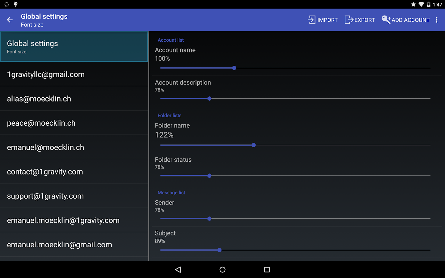This screenshot has width=445, height=278.
Task: Open emanuel.moecklin@gmail.com account settings
Action: 74,245
